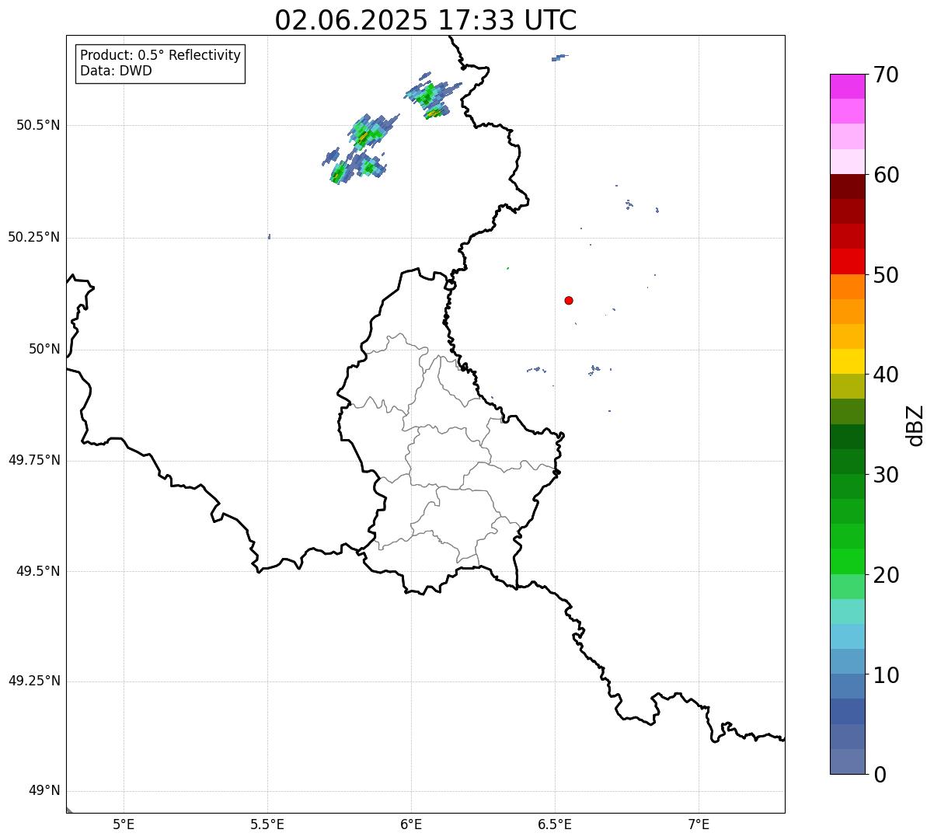
Task: Click the yellow colorbar segment above 40
Action: pyautogui.click(x=848, y=361)
